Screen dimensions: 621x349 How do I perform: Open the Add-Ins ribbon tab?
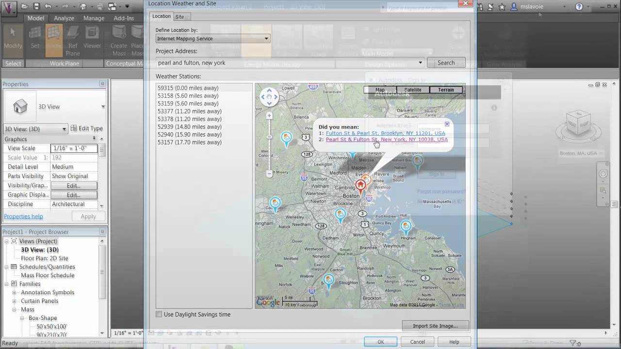click(x=124, y=18)
